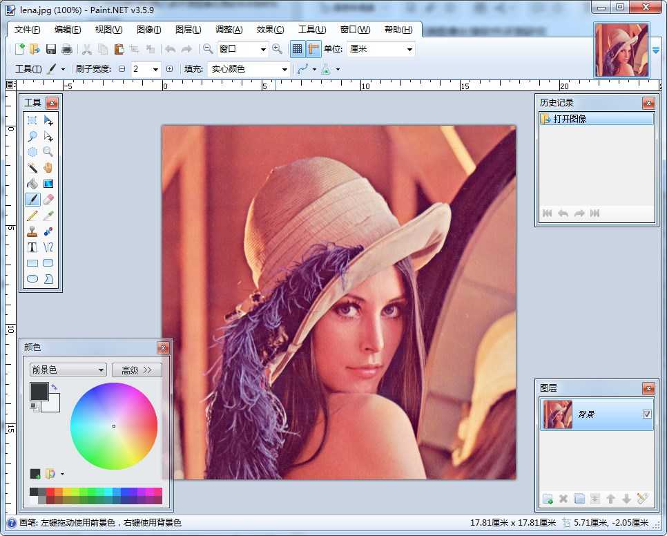Increase brush width plus button

[x=169, y=69]
